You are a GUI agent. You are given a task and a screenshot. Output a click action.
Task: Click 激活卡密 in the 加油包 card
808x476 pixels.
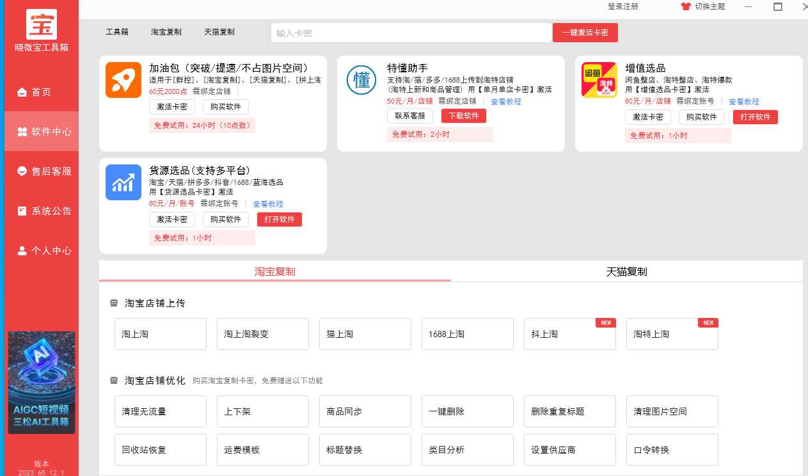[x=172, y=107]
